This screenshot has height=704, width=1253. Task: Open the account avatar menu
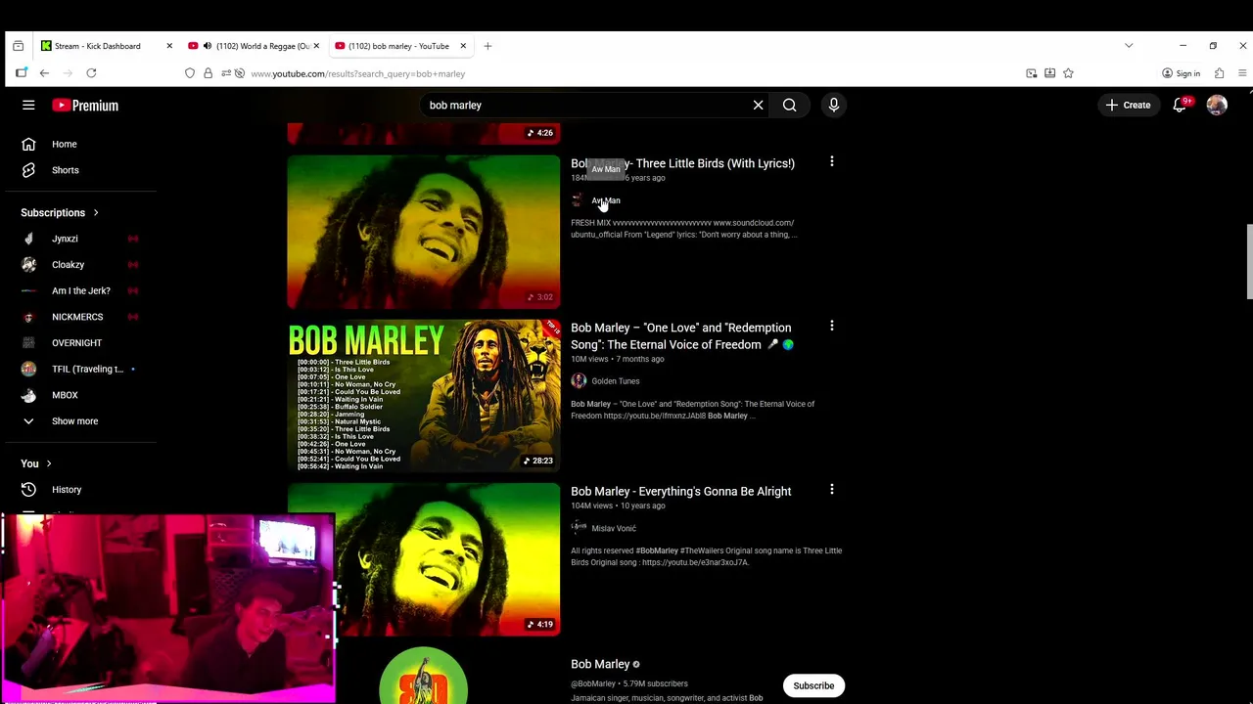tap(1217, 105)
